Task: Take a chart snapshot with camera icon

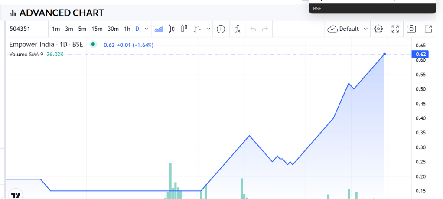Action: (x=411, y=29)
